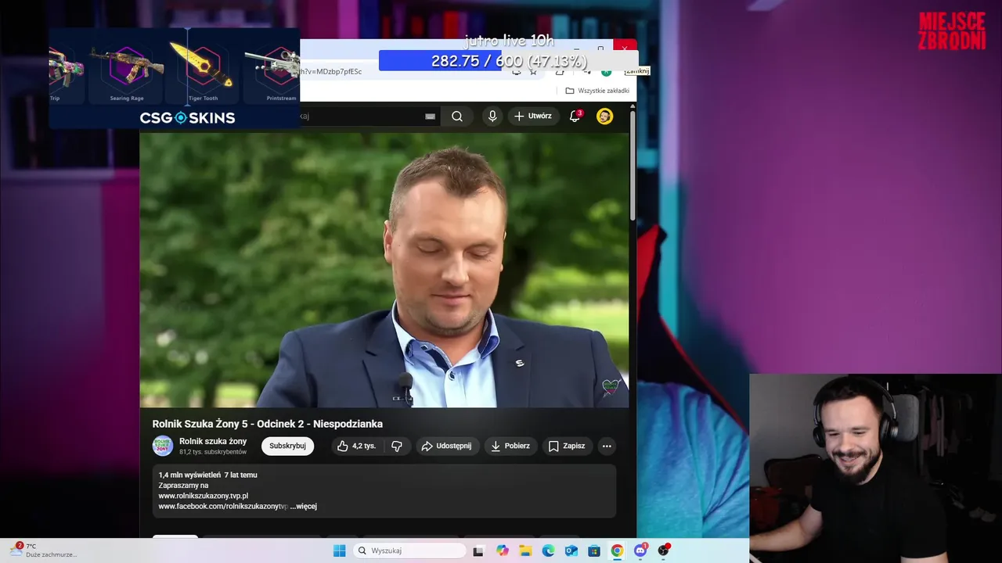Click the 1,4 mln wyświetleń view count text

[189, 475]
